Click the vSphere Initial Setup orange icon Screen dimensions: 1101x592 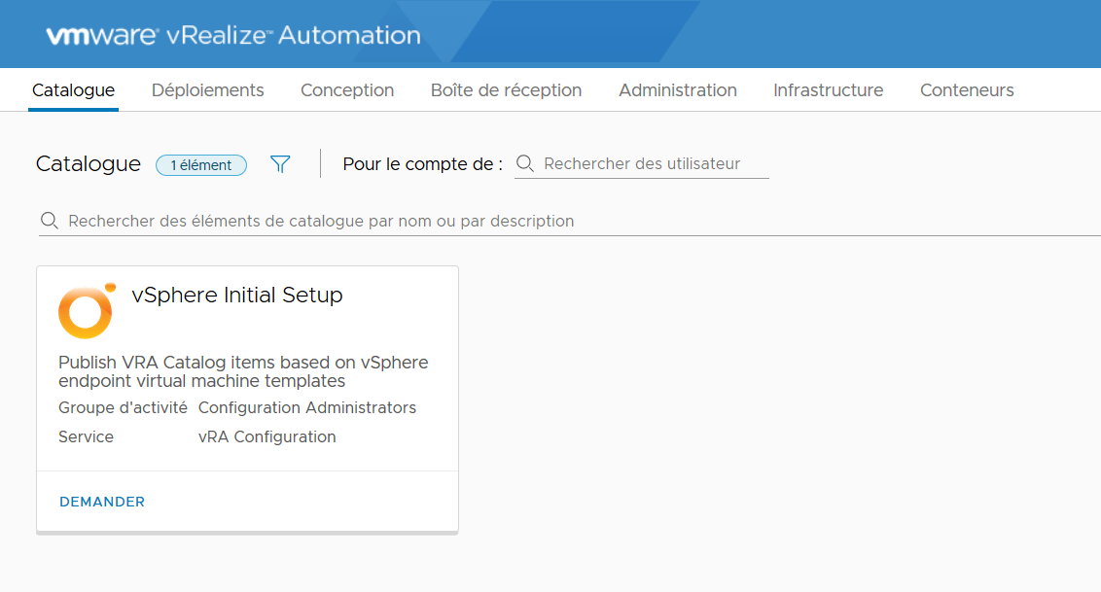(87, 311)
